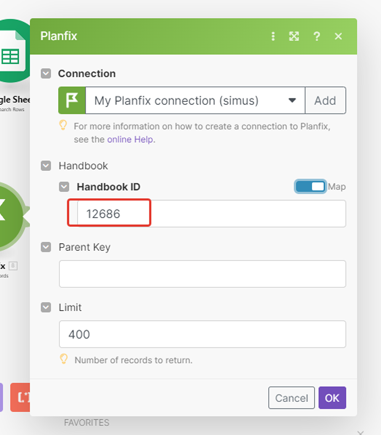381x435 pixels.
Task: Open the Planfix module options menu (three dots)
Action: pyautogui.click(x=273, y=36)
